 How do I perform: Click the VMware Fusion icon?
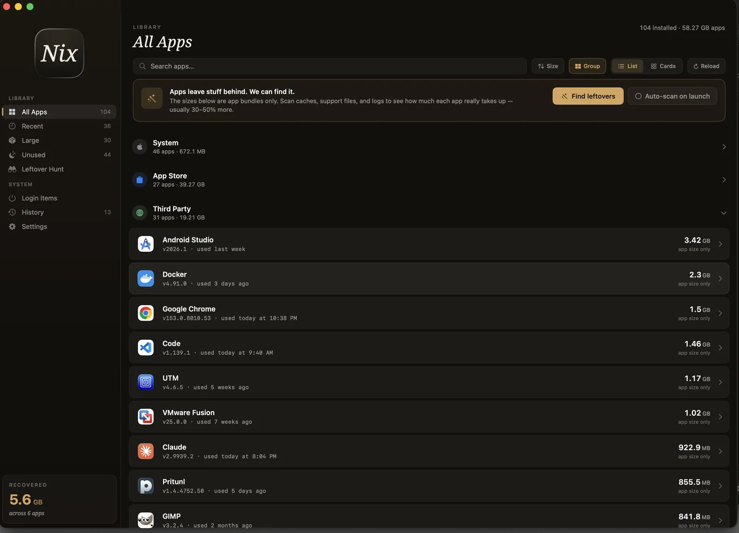145,417
